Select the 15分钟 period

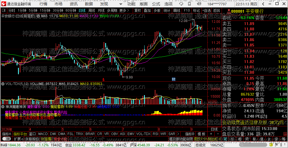[x=45, y=10]
